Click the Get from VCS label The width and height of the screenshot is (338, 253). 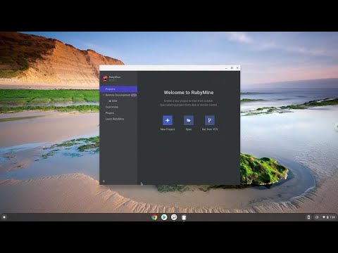210,129
